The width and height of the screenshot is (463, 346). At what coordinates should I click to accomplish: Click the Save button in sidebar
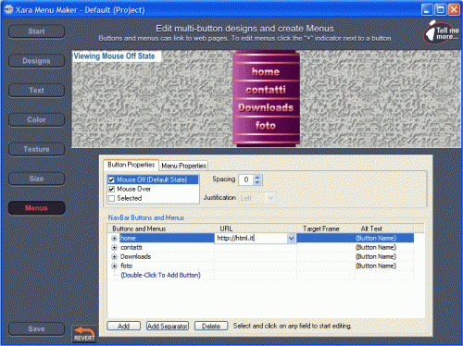(x=36, y=329)
